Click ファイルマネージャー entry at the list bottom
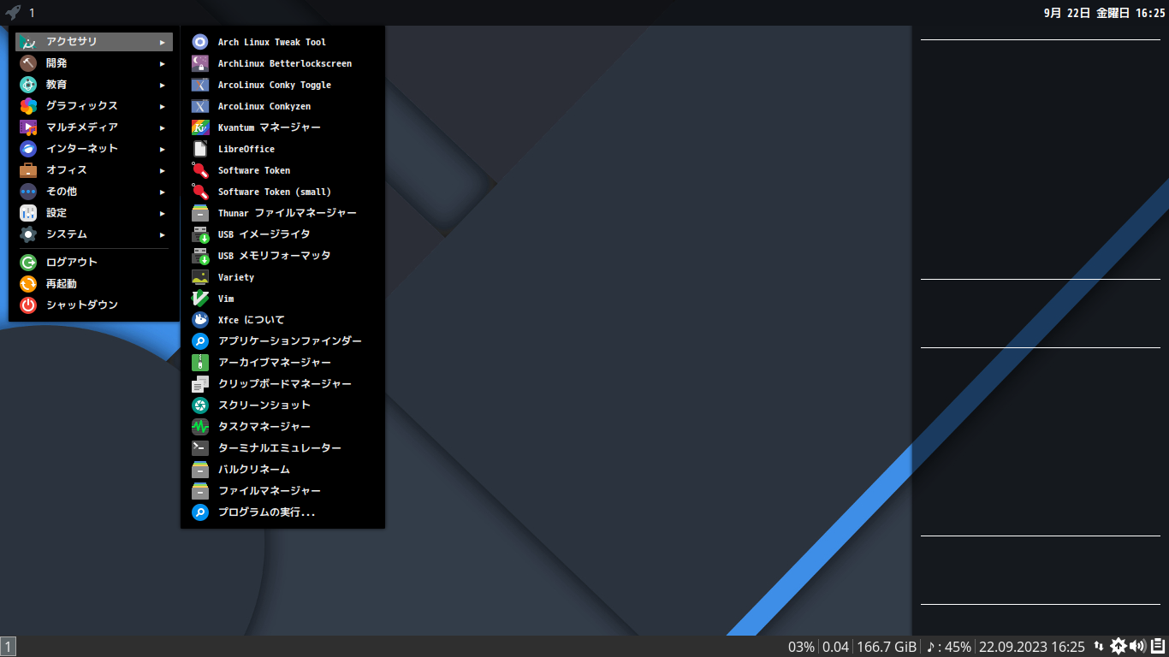Viewport: 1169px width, 657px height. tap(282, 491)
